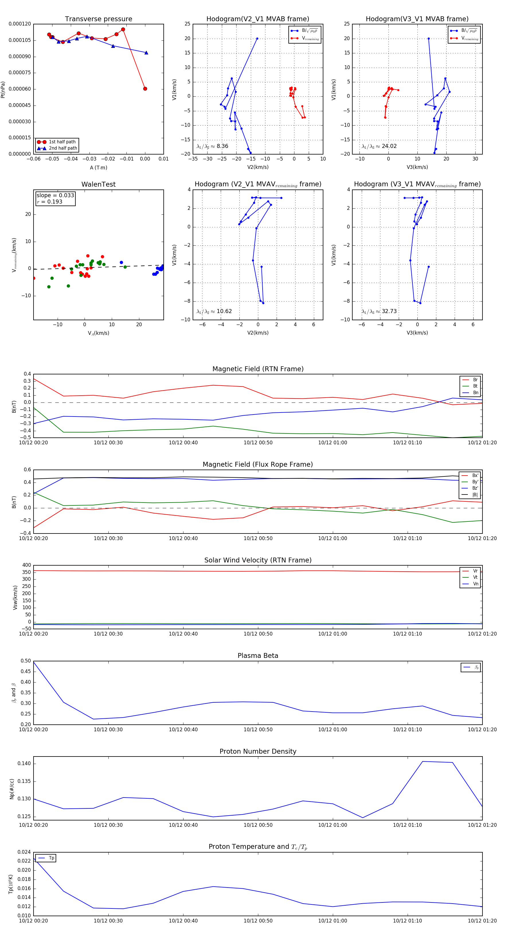Click the last red point in Transverse pressure

pos(145,89)
